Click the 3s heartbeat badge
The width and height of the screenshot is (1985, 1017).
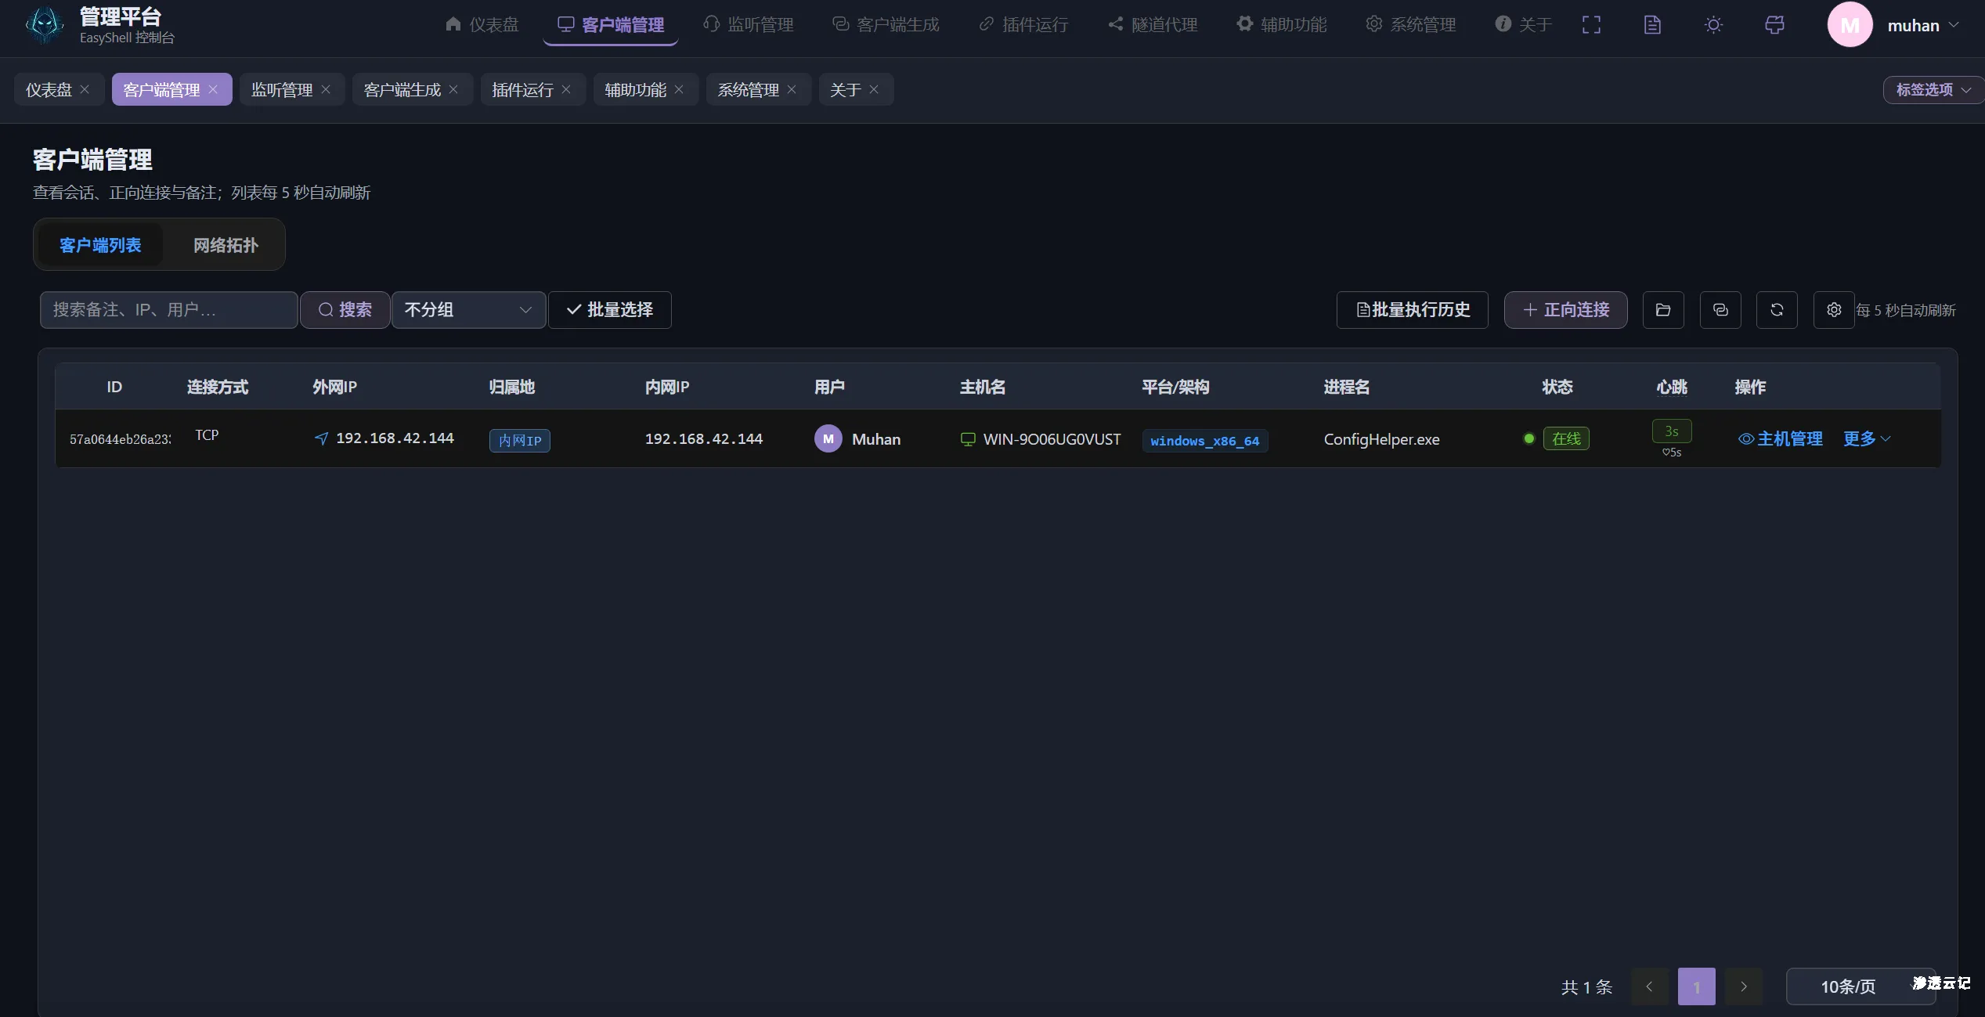(1672, 431)
